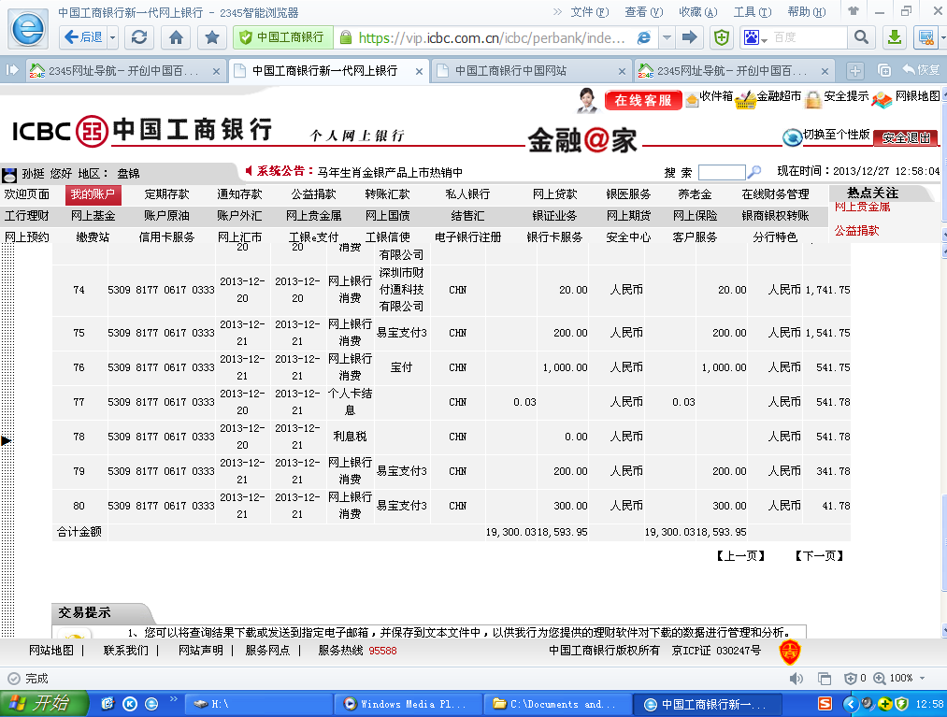The image size is (947, 717).
Task: Click the favorites star icon
Action: (x=211, y=37)
